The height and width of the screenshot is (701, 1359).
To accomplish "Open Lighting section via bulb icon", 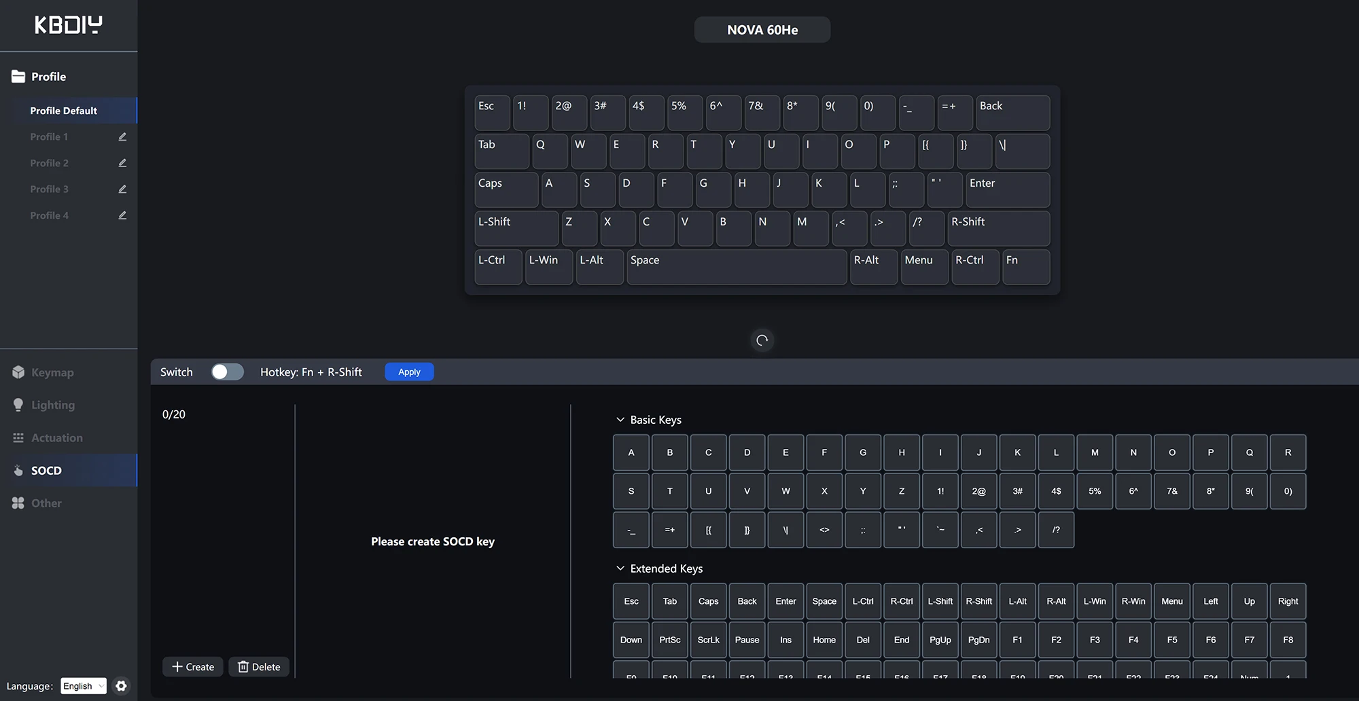I will pyautogui.click(x=18, y=405).
